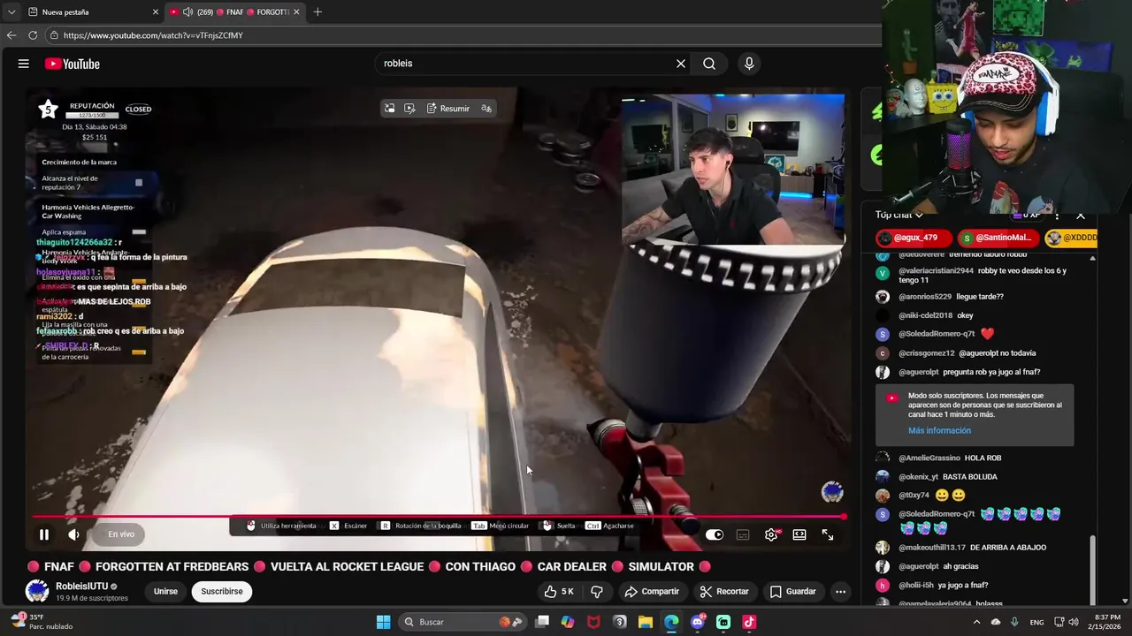Screen dimensions: 1132x636
Task: Like the video with thumbs up 5 K
Action: pos(559,592)
